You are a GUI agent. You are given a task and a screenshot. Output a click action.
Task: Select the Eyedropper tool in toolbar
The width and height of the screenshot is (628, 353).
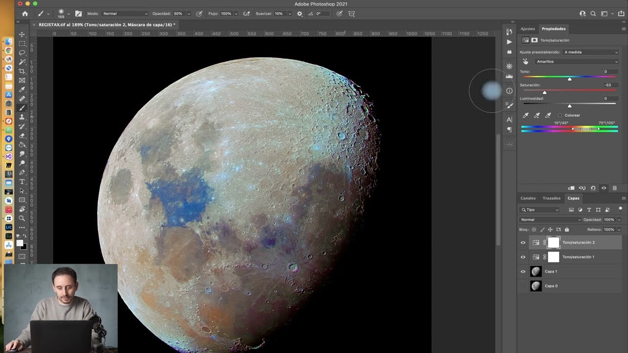pos(22,90)
